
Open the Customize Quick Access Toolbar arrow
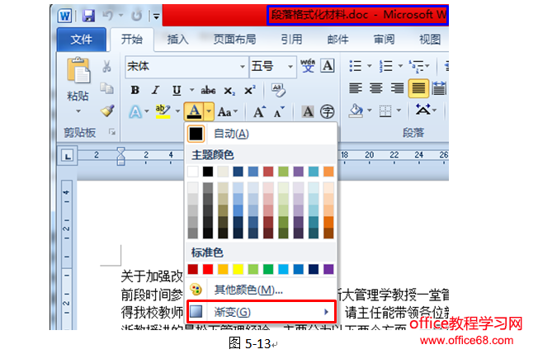tap(157, 17)
